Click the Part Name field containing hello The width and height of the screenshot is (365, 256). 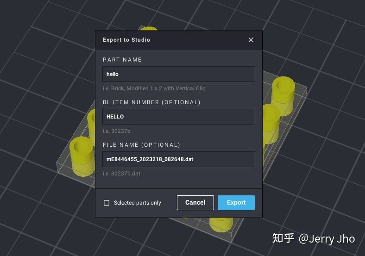(x=178, y=74)
